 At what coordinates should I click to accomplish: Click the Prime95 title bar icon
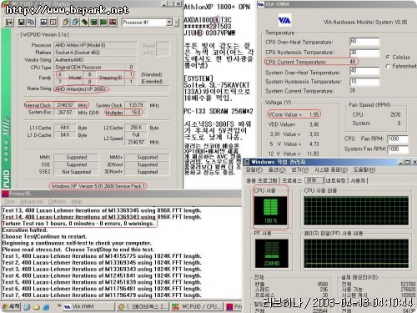point(5,194)
